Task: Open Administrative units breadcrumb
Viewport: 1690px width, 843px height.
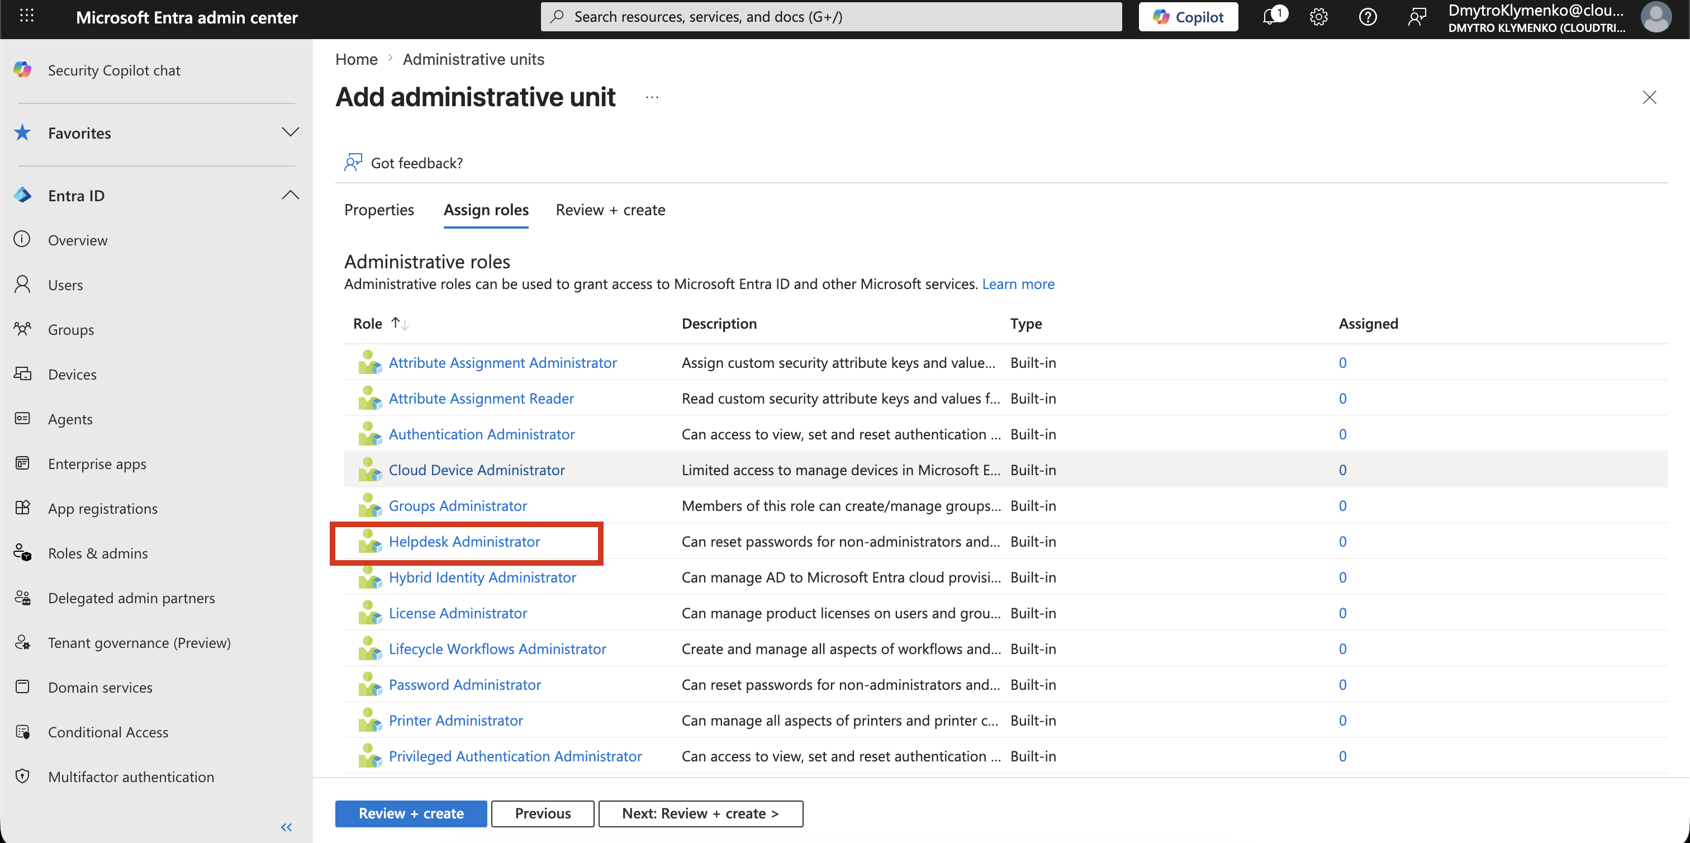Action: pos(473,59)
